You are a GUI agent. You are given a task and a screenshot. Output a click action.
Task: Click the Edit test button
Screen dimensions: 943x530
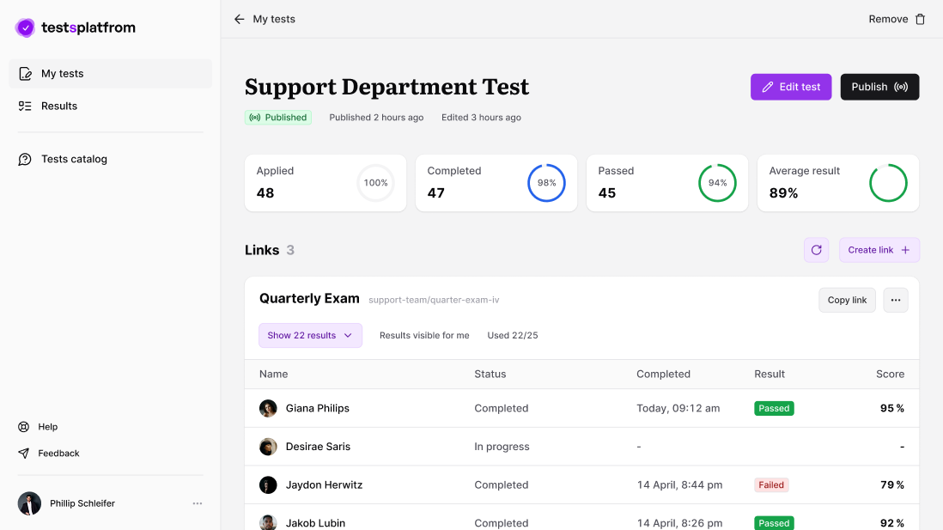pyautogui.click(x=790, y=87)
